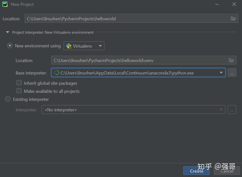
Task: Click ellipsis button next to existing Interpreter
Action: click(232, 109)
